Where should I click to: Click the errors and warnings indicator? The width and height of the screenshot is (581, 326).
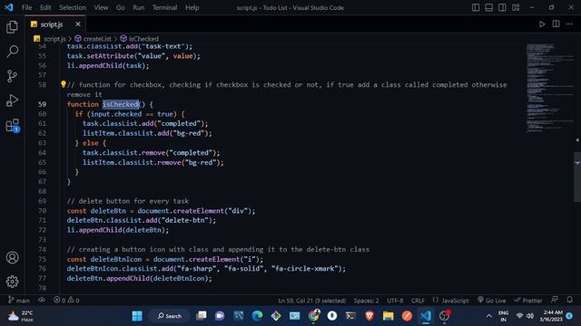tap(66, 300)
